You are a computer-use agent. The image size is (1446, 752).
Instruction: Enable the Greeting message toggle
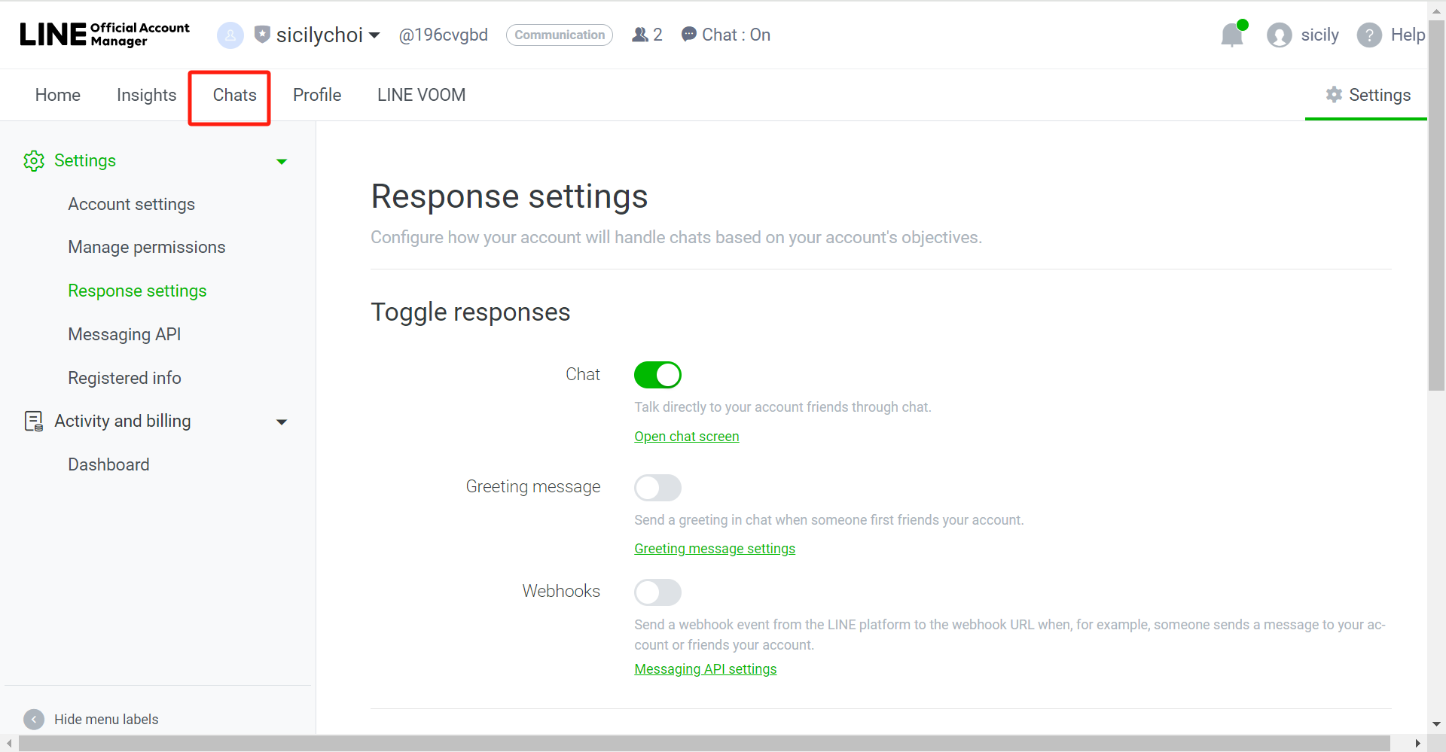pos(657,488)
